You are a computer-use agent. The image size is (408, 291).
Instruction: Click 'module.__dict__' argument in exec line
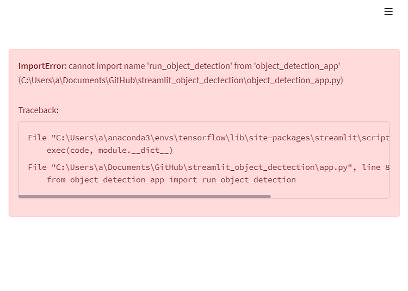pyautogui.click(x=133, y=150)
